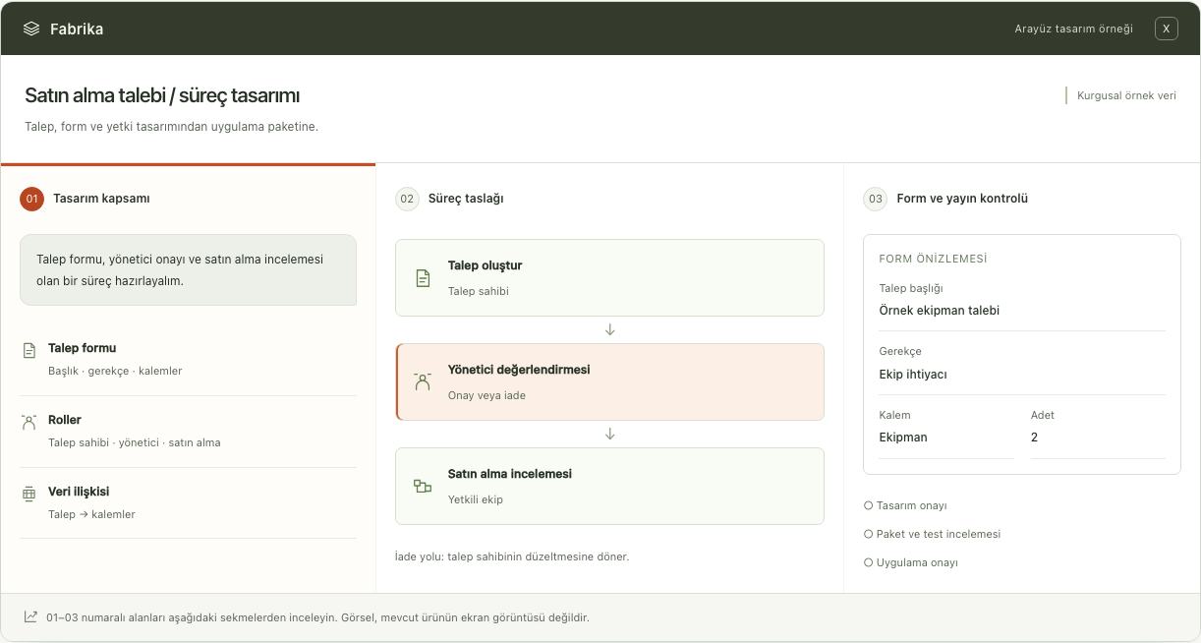Close the overlay with the X button
The height and width of the screenshot is (643, 1201).
pyautogui.click(x=1166, y=29)
